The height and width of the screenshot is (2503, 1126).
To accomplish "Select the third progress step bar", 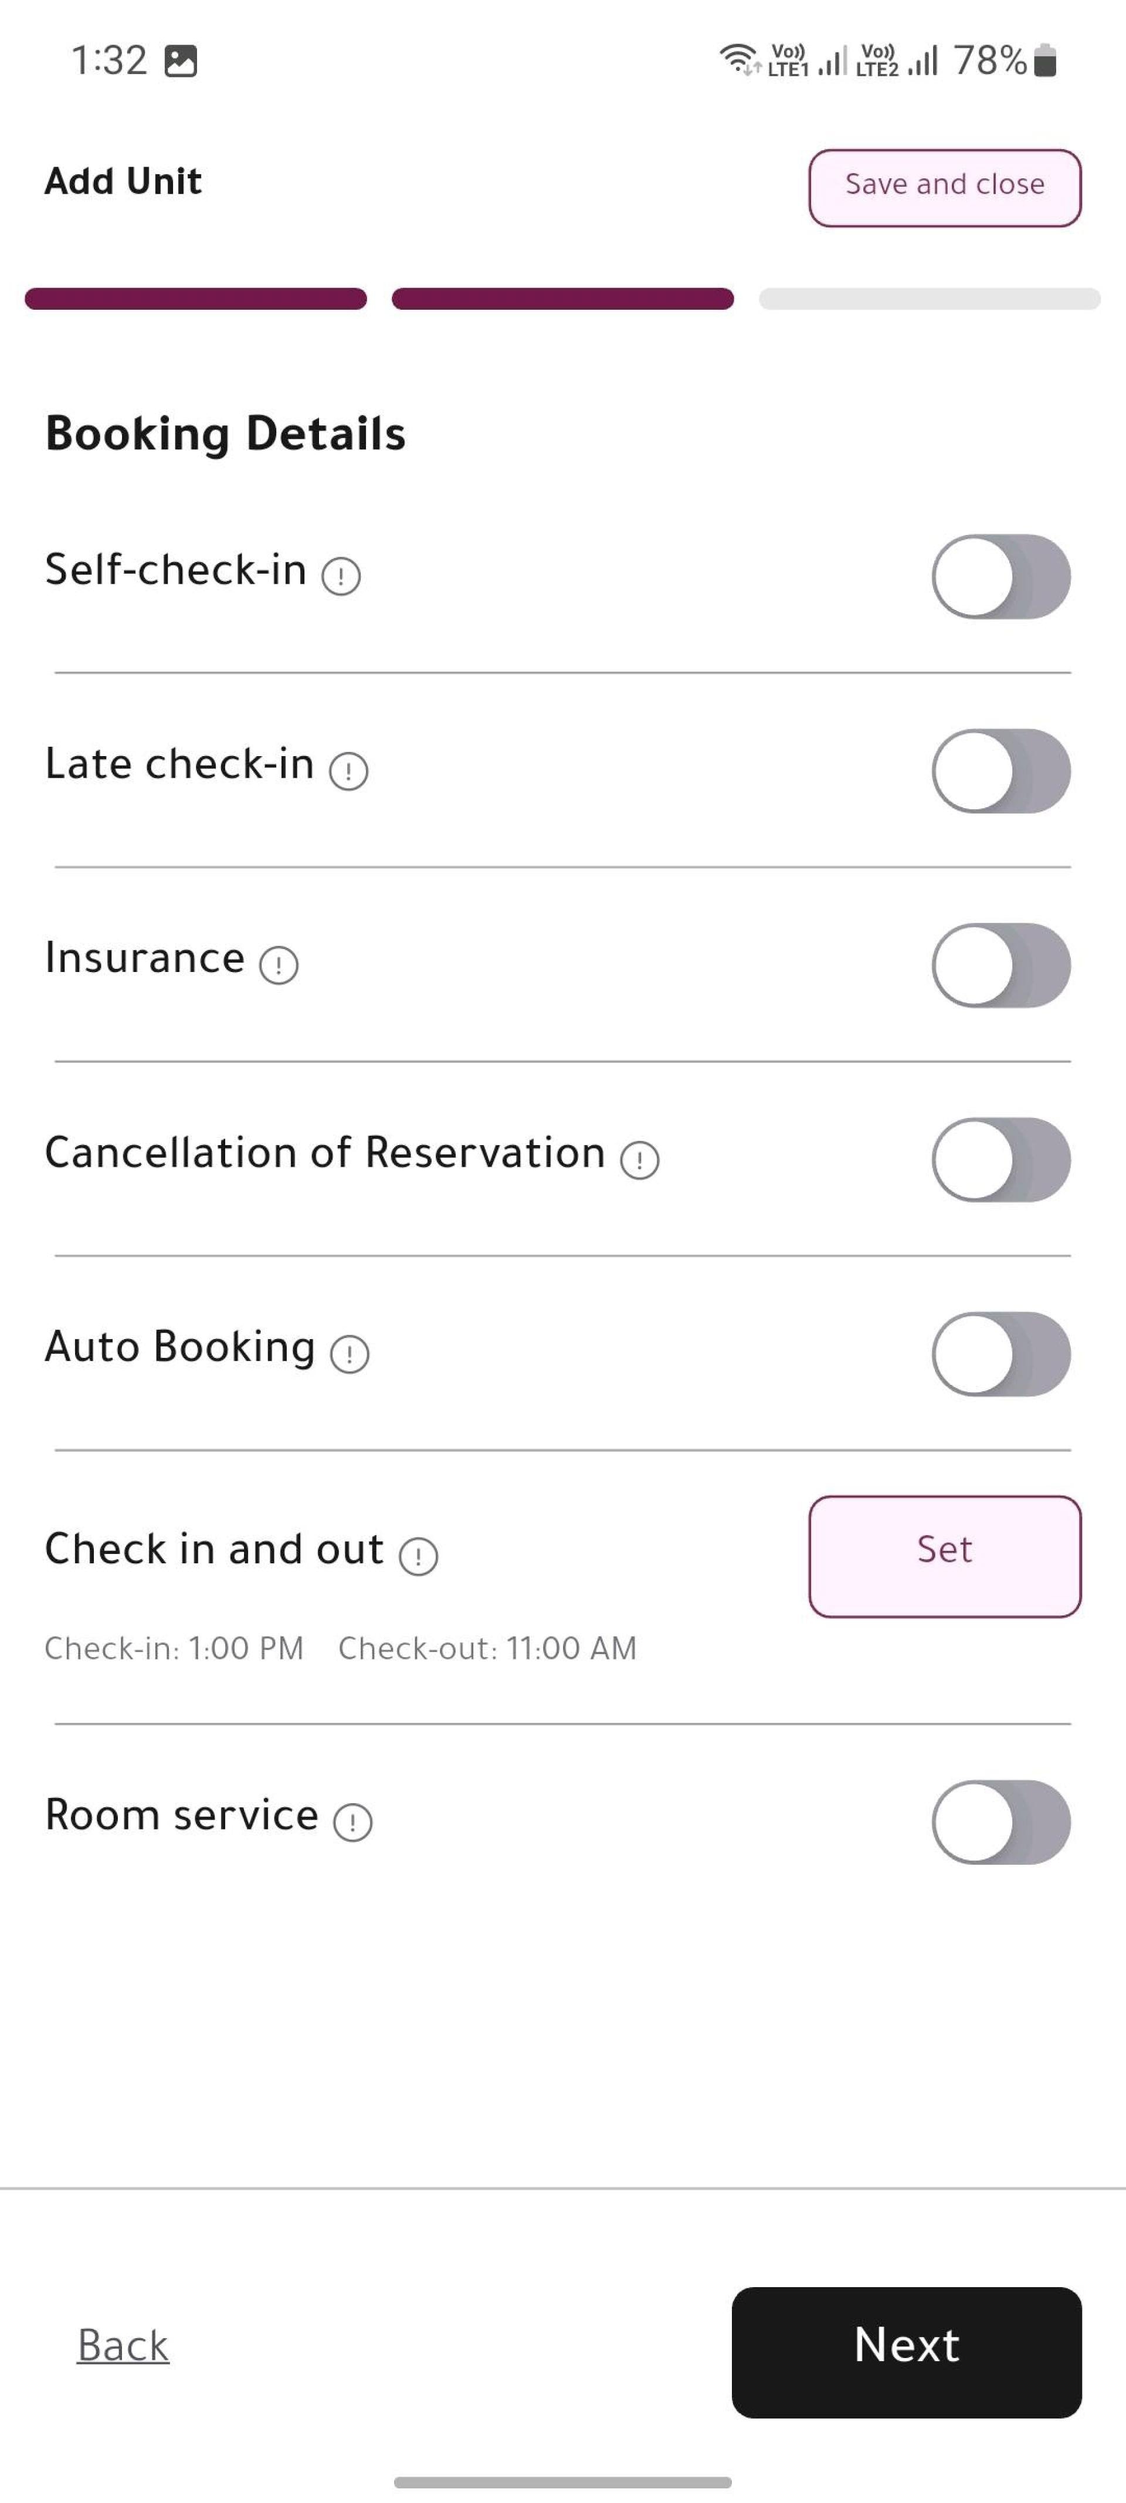I will (x=930, y=299).
